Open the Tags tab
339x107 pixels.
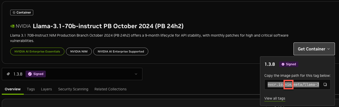[x=31, y=89]
